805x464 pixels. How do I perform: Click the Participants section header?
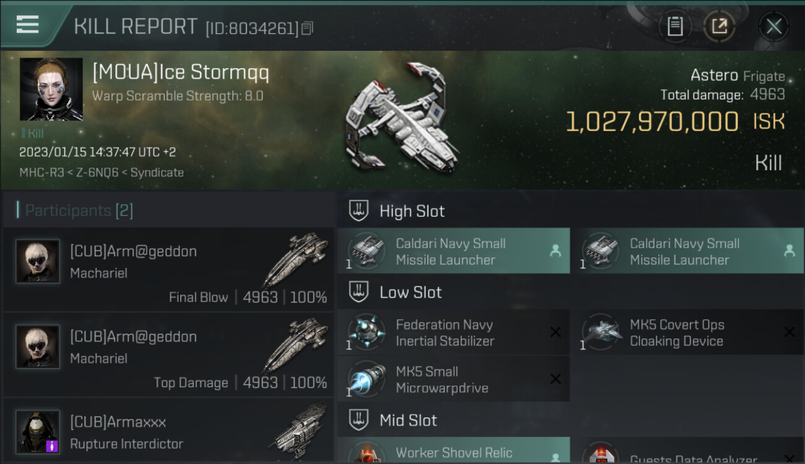[74, 210]
